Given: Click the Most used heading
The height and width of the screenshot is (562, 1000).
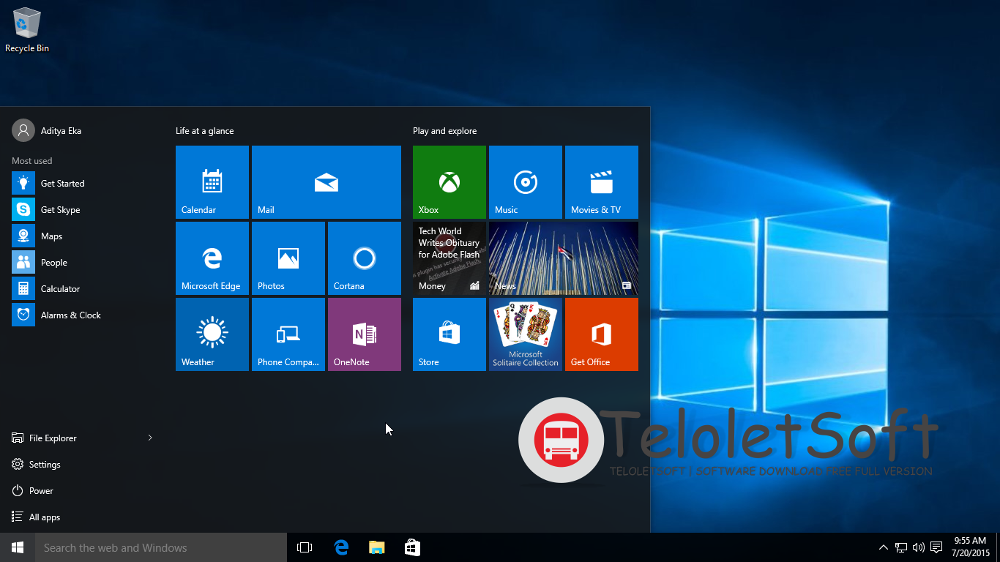Looking at the screenshot, I should click(32, 161).
